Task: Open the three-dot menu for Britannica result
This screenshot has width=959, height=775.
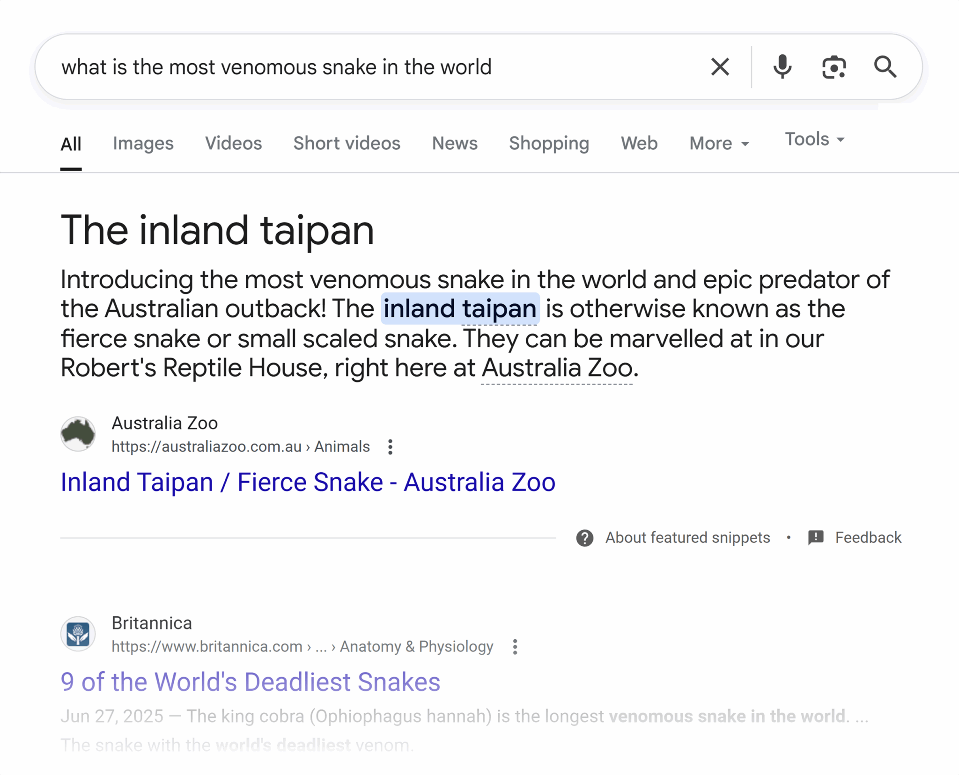Action: [x=515, y=647]
